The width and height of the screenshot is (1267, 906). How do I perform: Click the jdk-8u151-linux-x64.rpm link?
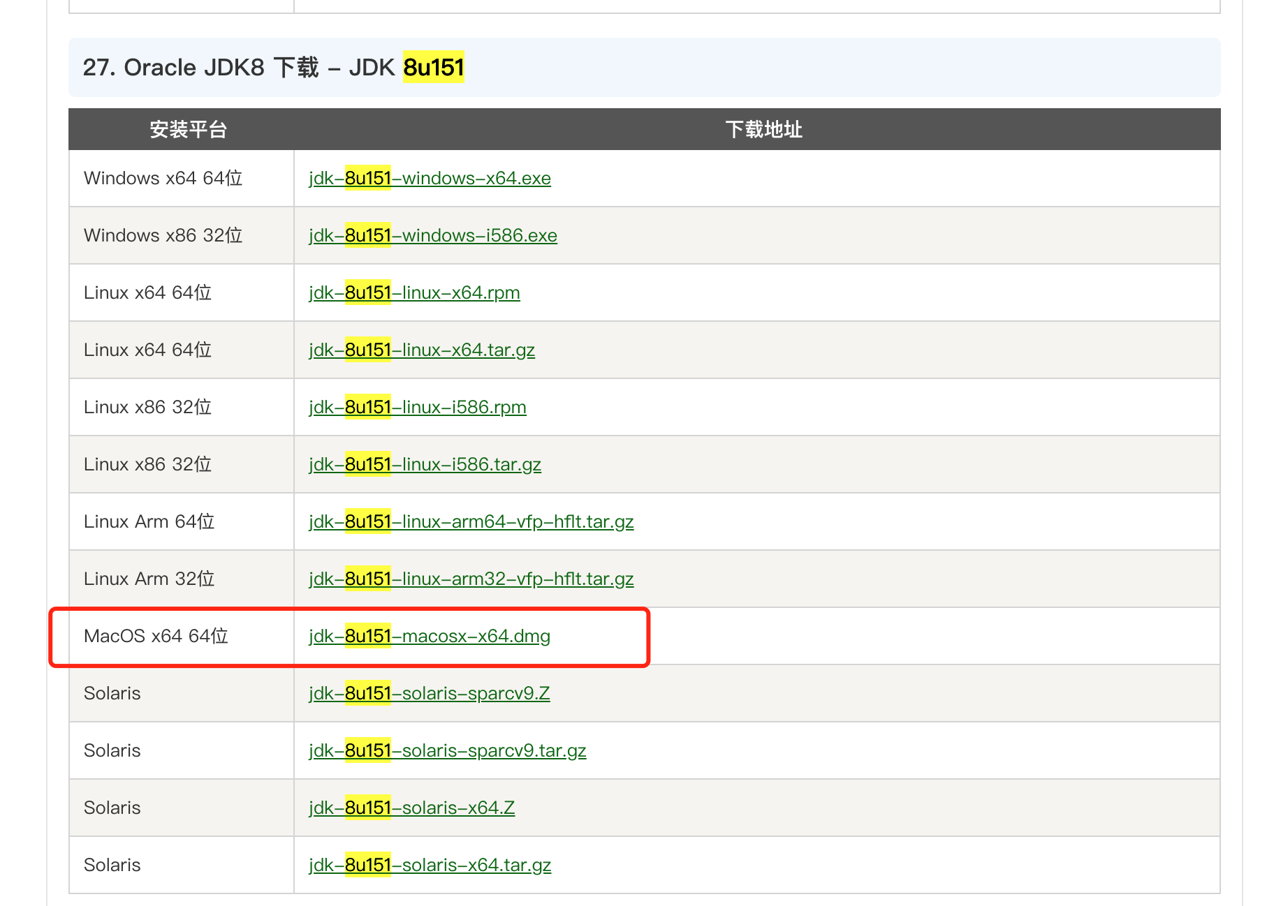coord(414,293)
